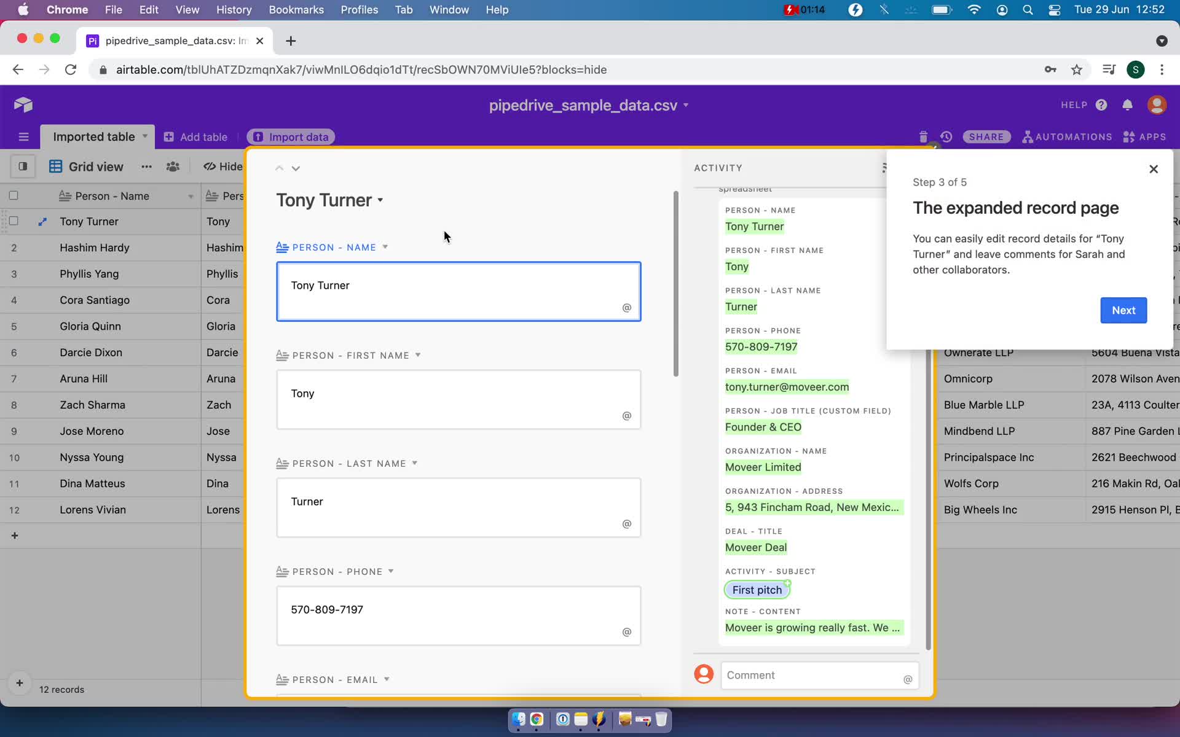This screenshot has height=737, width=1180.
Task: Click the tony.turner@moveer.com activity value
Action: pyautogui.click(x=787, y=387)
